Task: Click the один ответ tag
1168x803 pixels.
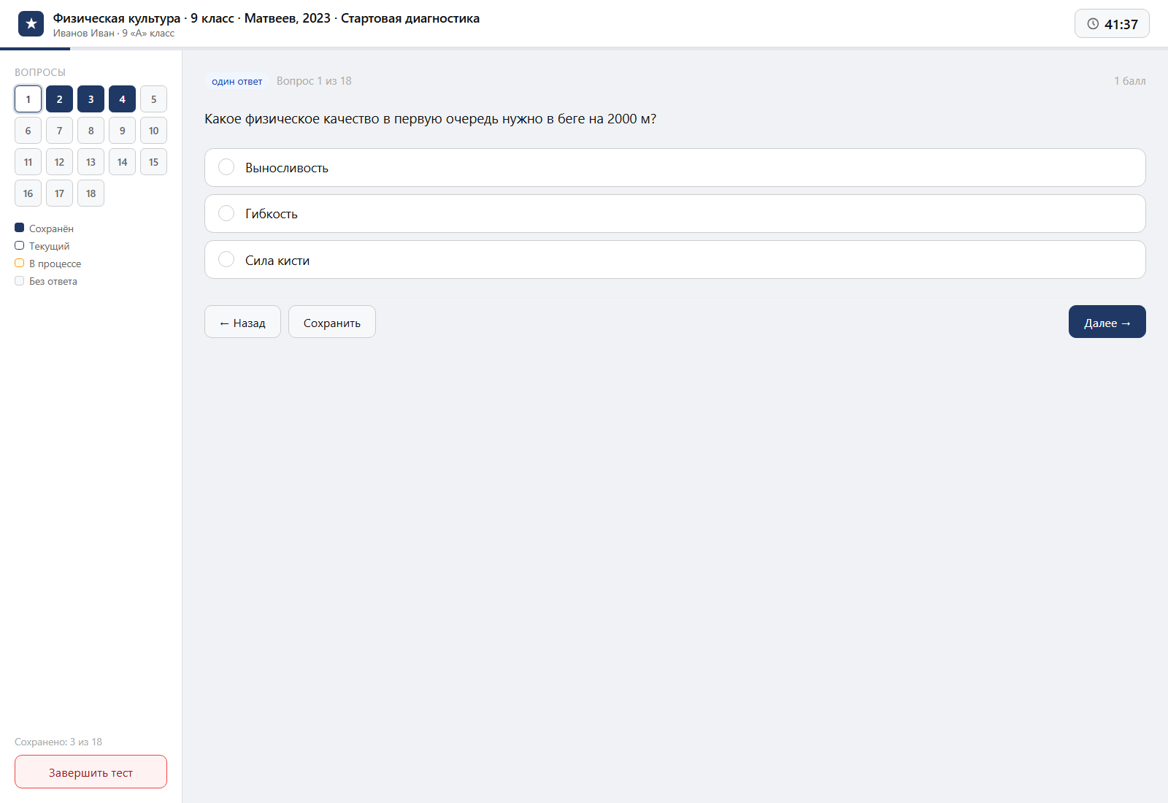Action: [237, 81]
